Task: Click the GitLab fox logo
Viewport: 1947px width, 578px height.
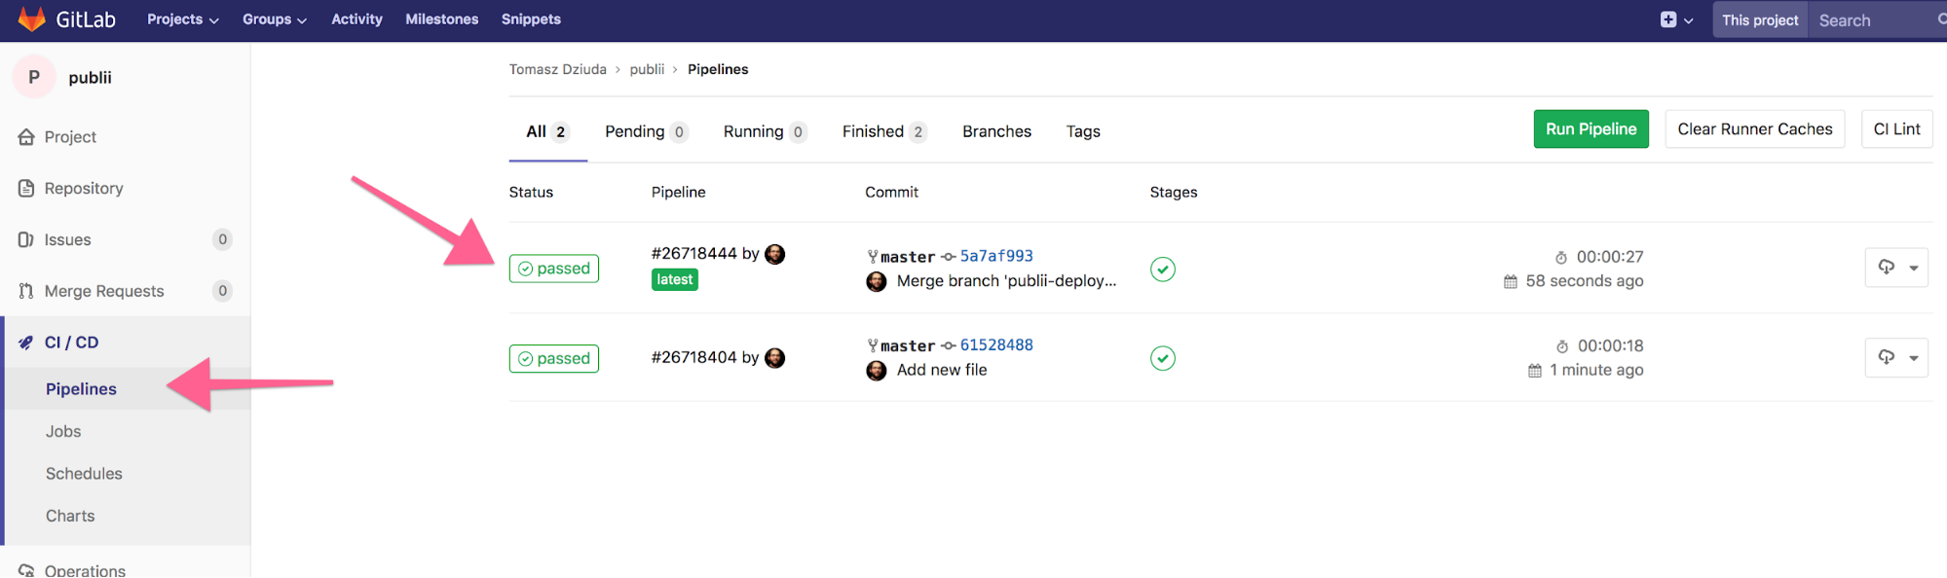Action: pos(32,19)
